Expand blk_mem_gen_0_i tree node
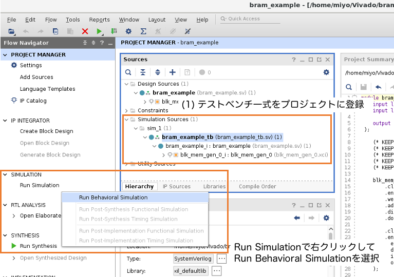 coord(163,154)
